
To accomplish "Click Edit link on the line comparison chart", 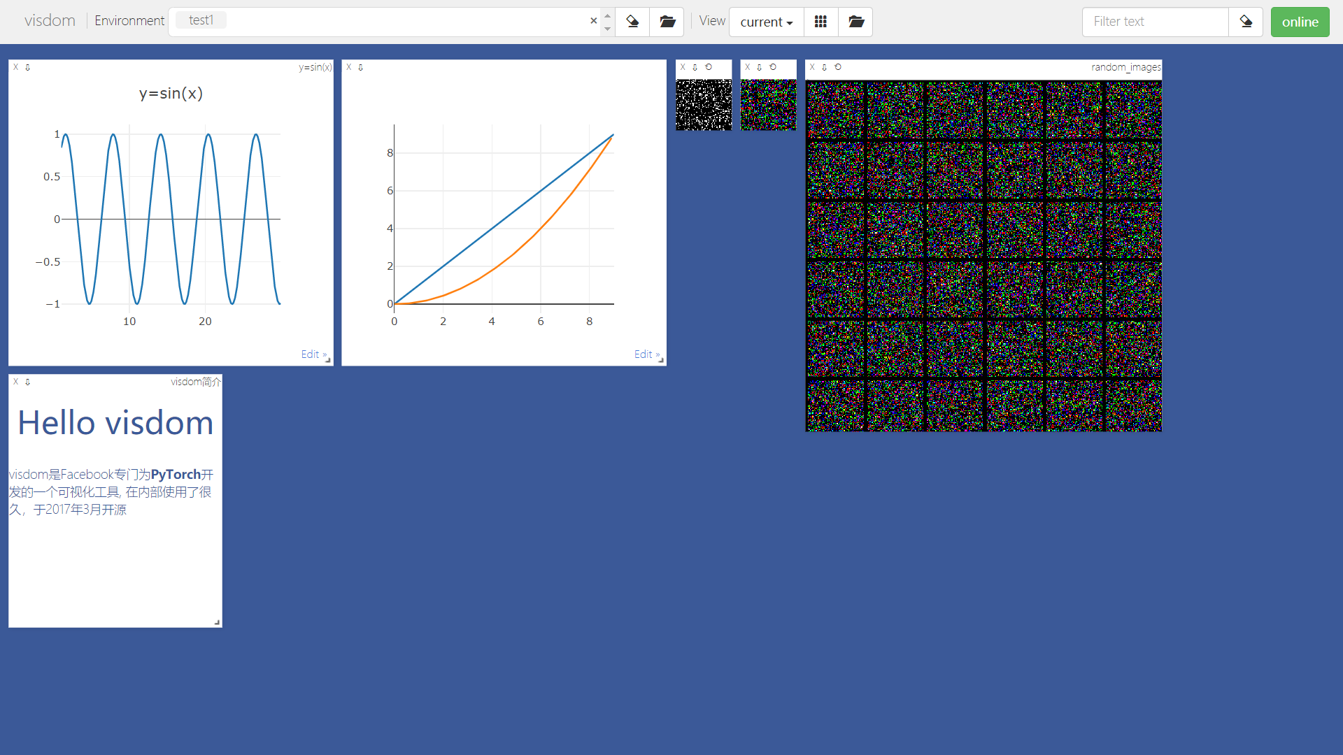I will tap(644, 354).
